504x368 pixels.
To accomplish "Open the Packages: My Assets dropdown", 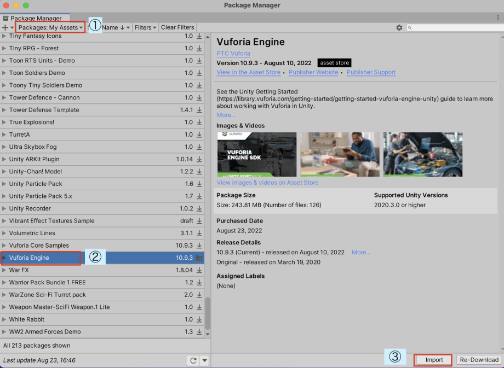I will click(x=50, y=27).
